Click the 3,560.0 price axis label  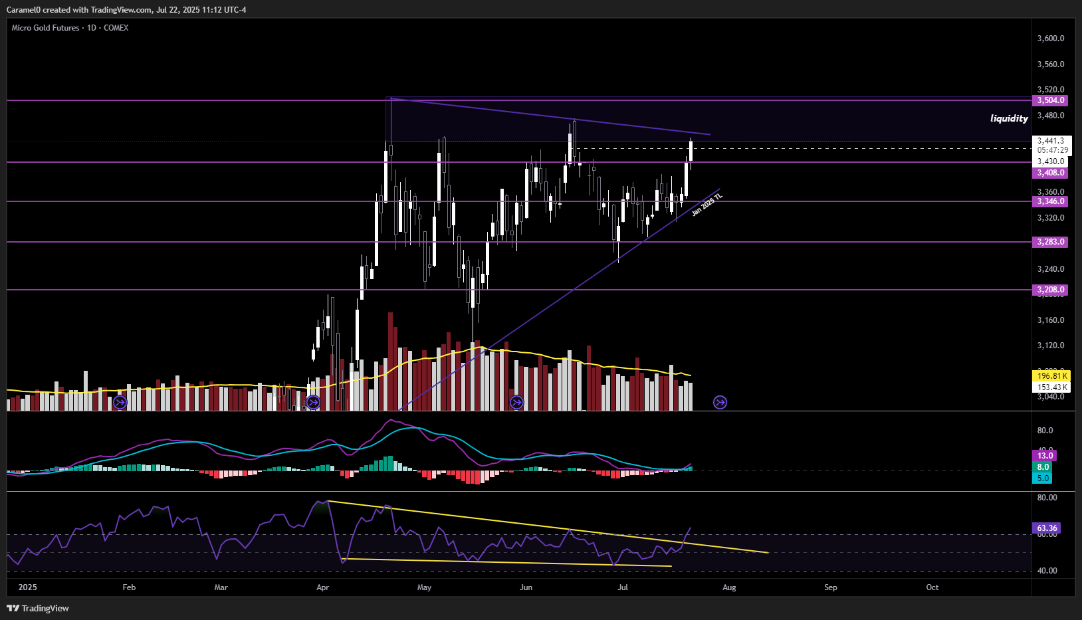pos(1051,64)
